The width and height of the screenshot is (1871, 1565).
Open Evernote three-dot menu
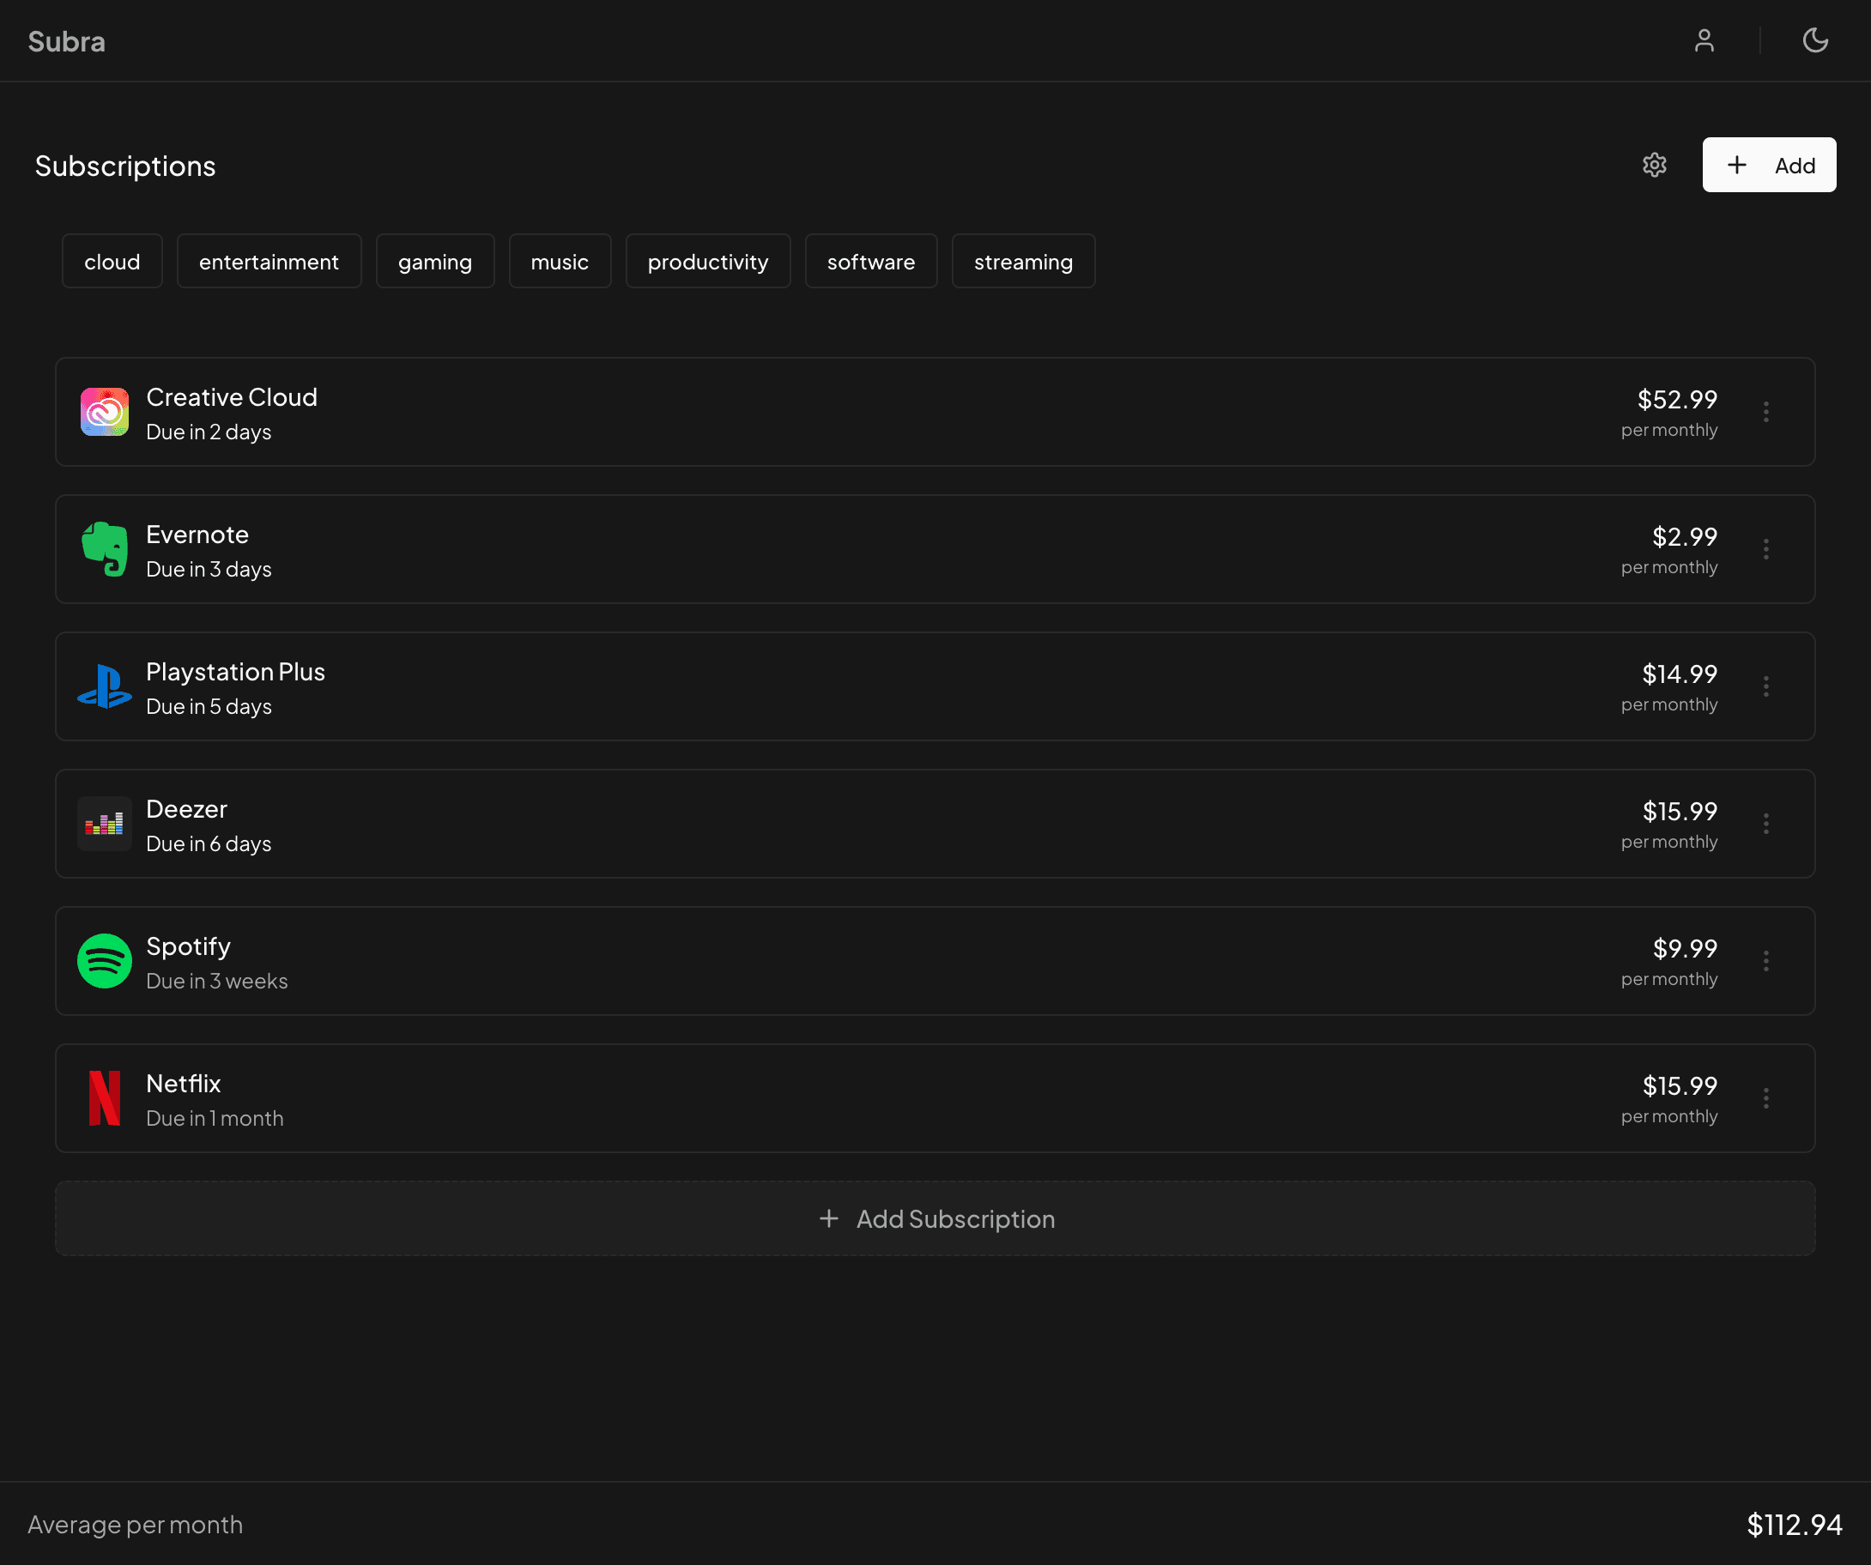coord(1766,548)
